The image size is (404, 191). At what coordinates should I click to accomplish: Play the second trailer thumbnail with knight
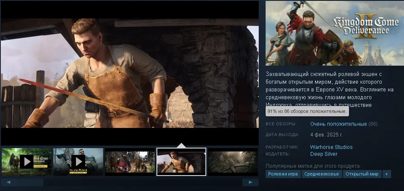coord(78,162)
